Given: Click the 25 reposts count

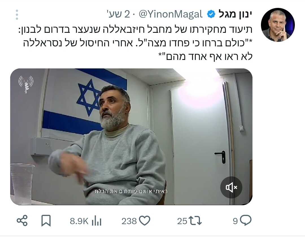Looking at the screenshot, I should pos(182,221).
